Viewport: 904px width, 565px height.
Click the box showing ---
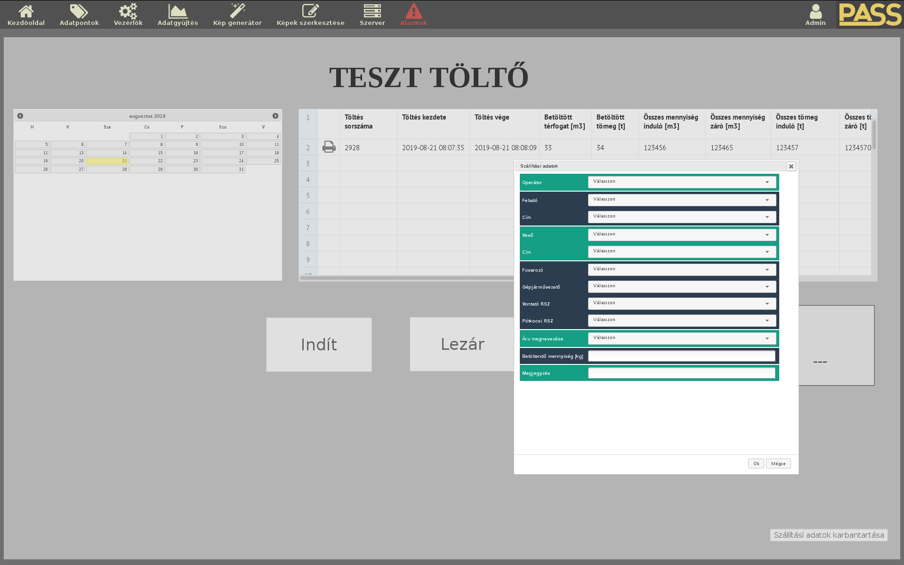click(x=836, y=346)
